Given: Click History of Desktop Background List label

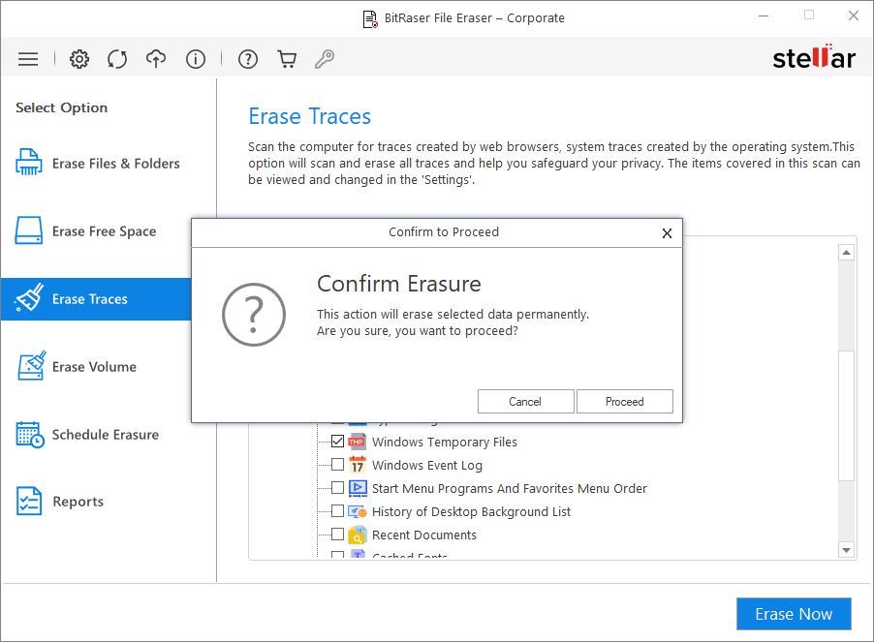Looking at the screenshot, I should [471, 511].
